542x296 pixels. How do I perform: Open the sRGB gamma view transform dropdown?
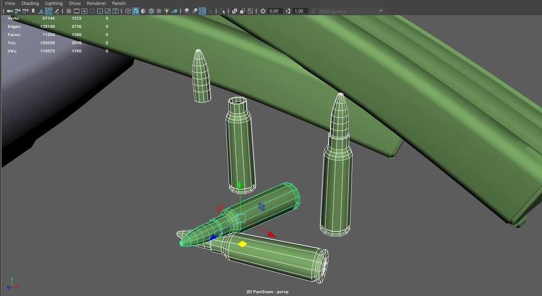351,11
